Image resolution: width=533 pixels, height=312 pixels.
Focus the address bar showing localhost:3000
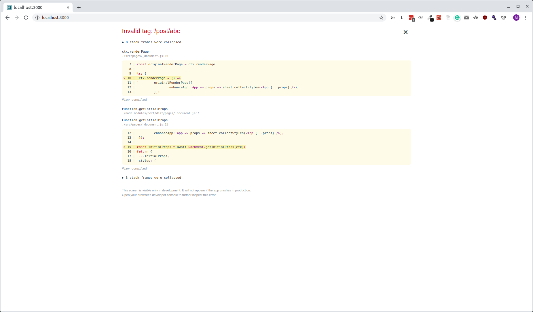click(209, 18)
